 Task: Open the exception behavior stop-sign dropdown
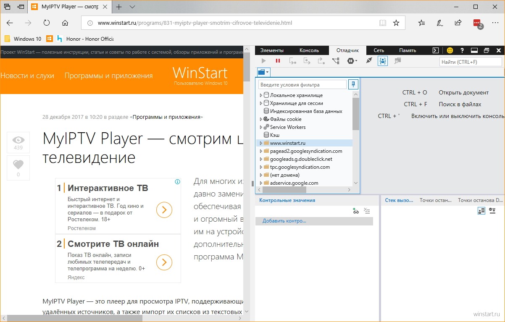tap(352, 61)
